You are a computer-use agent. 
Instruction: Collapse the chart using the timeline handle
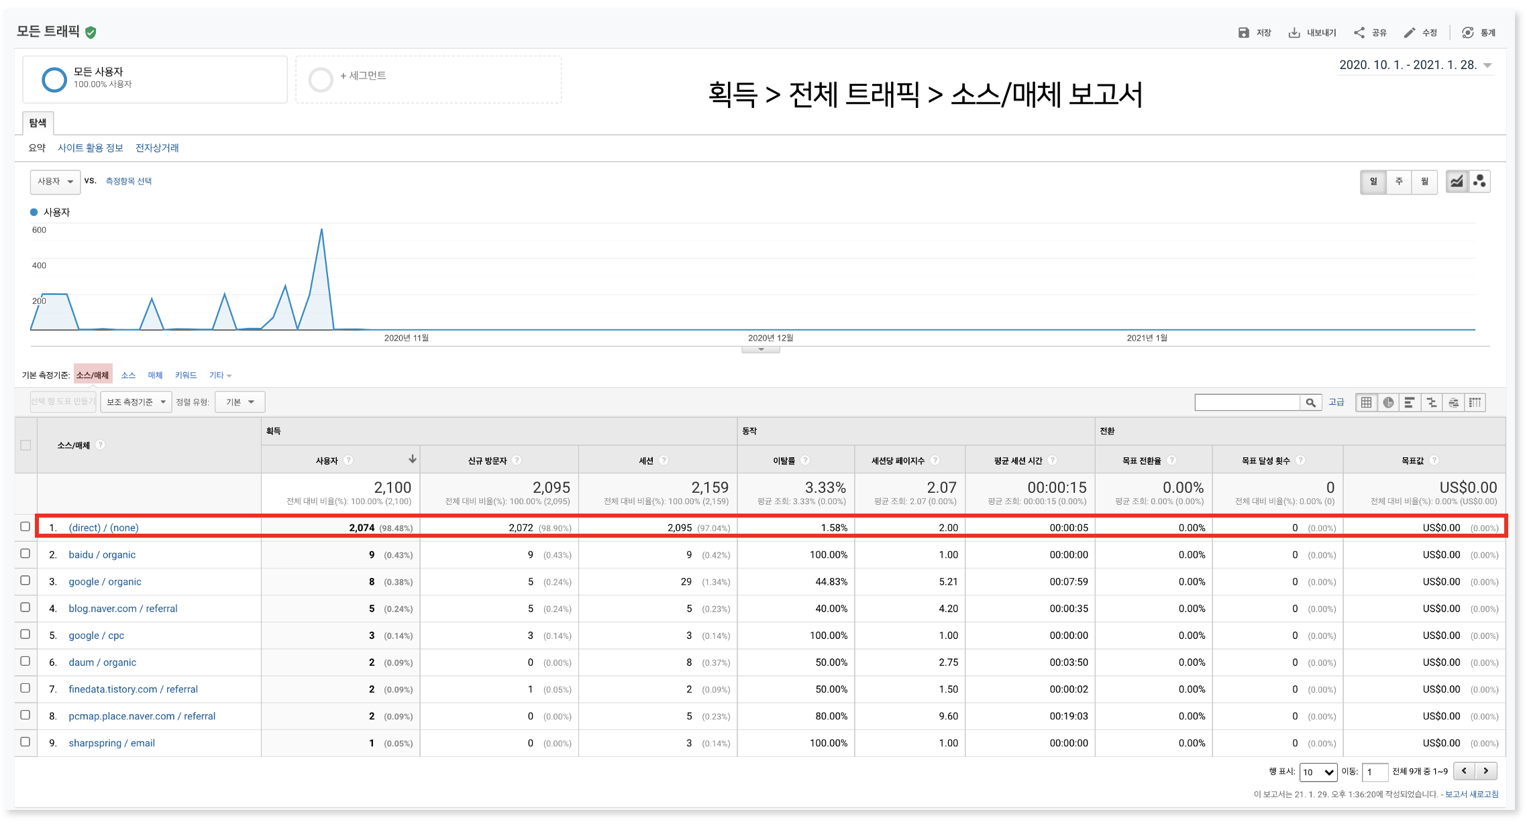[x=760, y=350]
